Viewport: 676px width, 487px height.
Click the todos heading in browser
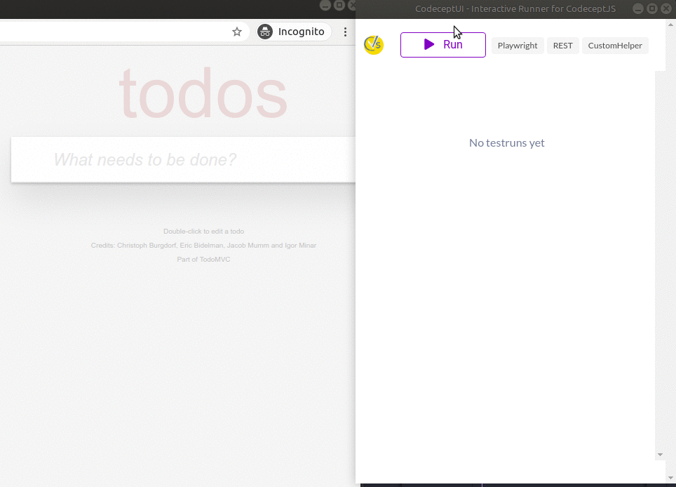point(203,93)
